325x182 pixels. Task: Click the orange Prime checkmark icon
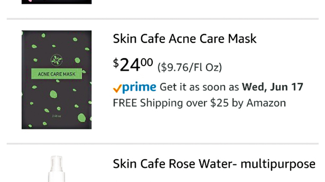point(117,88)
